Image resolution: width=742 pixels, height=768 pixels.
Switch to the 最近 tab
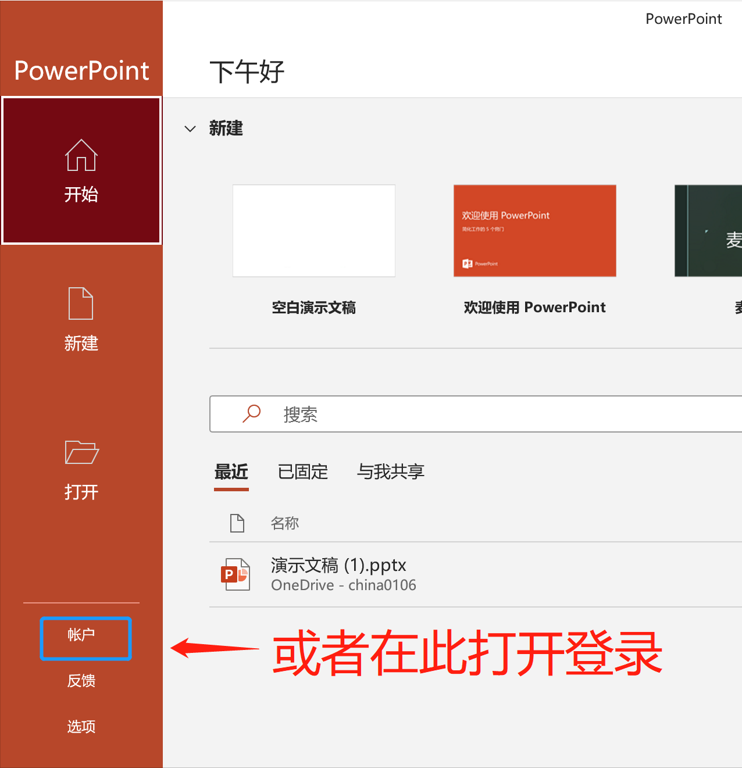tap(231, 471)
